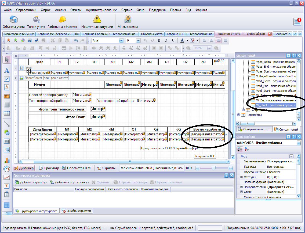Select the Sparkline tool in the toolbox
Image resolution: width=305 pixels, height=233 pixels.
[7, 177]
